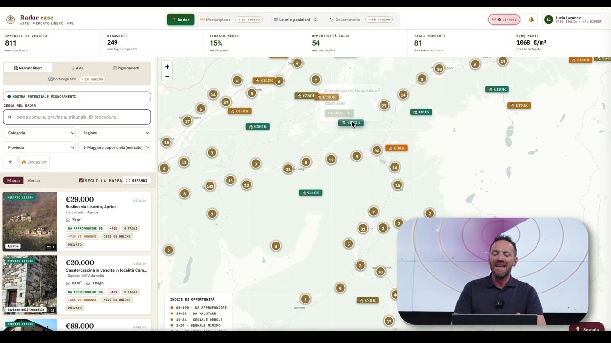The height and width of the screenshot is (343, 611).
Task: Toggle Mostra potenziale pignoramenti
Action: coord(77,96)
